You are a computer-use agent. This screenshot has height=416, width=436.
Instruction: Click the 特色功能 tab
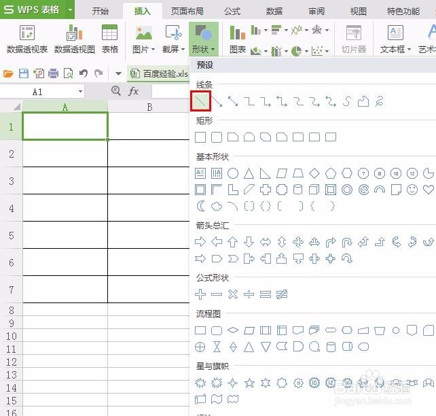[x=403, y=11]
